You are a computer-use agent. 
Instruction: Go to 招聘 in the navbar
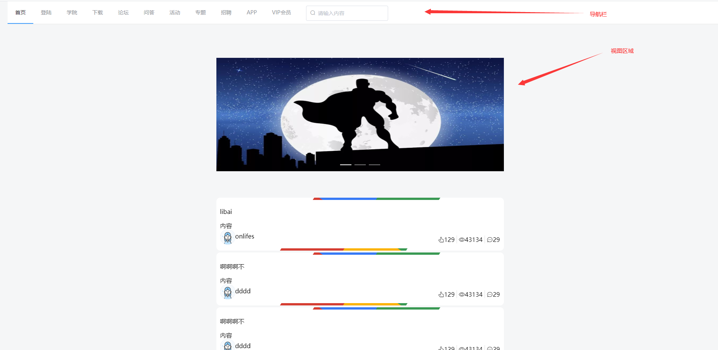point(226,12)
